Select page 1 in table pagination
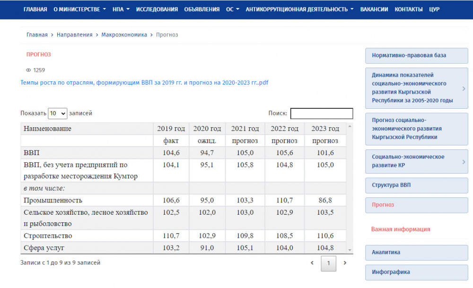Viewport: 473px width, 288px height. [x=328, y=263]
